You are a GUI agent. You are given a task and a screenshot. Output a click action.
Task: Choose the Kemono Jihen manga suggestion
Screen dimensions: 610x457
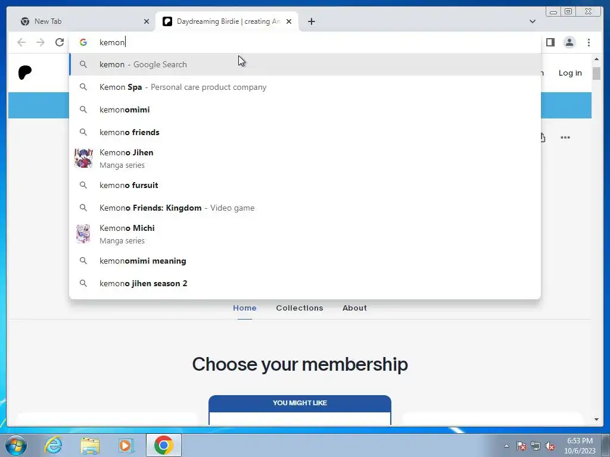coord(305,158)
